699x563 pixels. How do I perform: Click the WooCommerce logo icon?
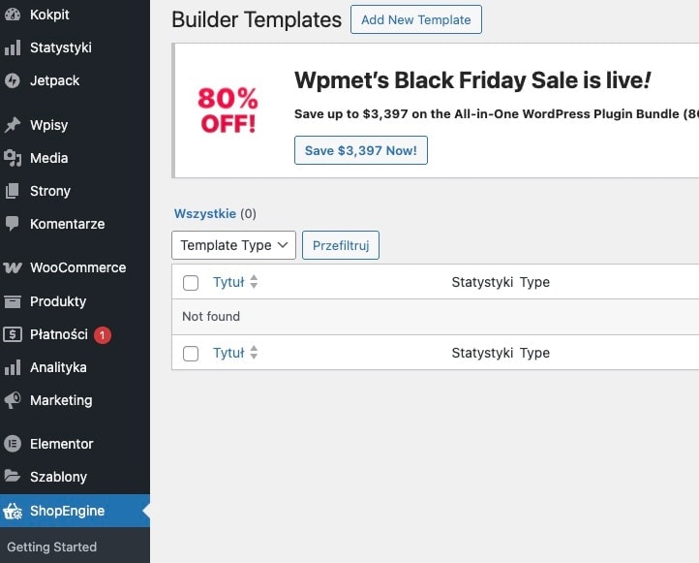pyautogui.click(x=13, y=268)
